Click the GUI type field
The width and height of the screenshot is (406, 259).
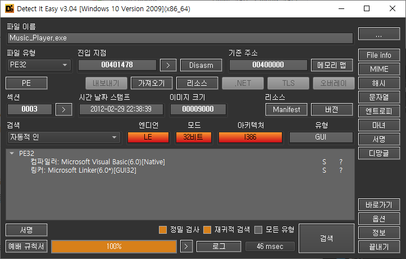coord(321,137)
